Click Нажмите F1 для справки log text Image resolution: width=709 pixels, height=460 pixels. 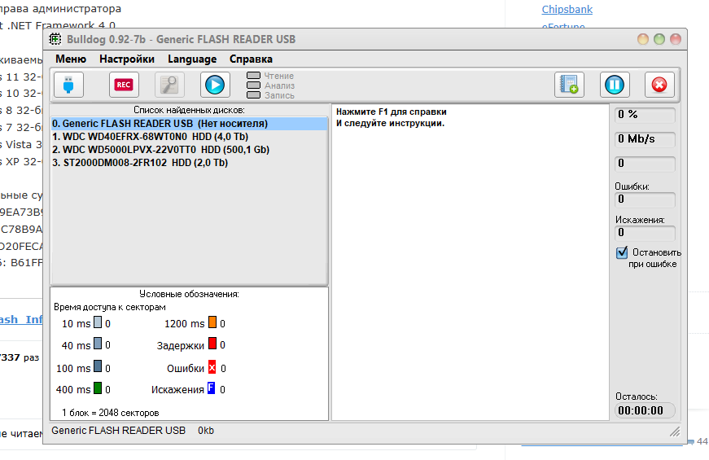[x=391, y=112]
